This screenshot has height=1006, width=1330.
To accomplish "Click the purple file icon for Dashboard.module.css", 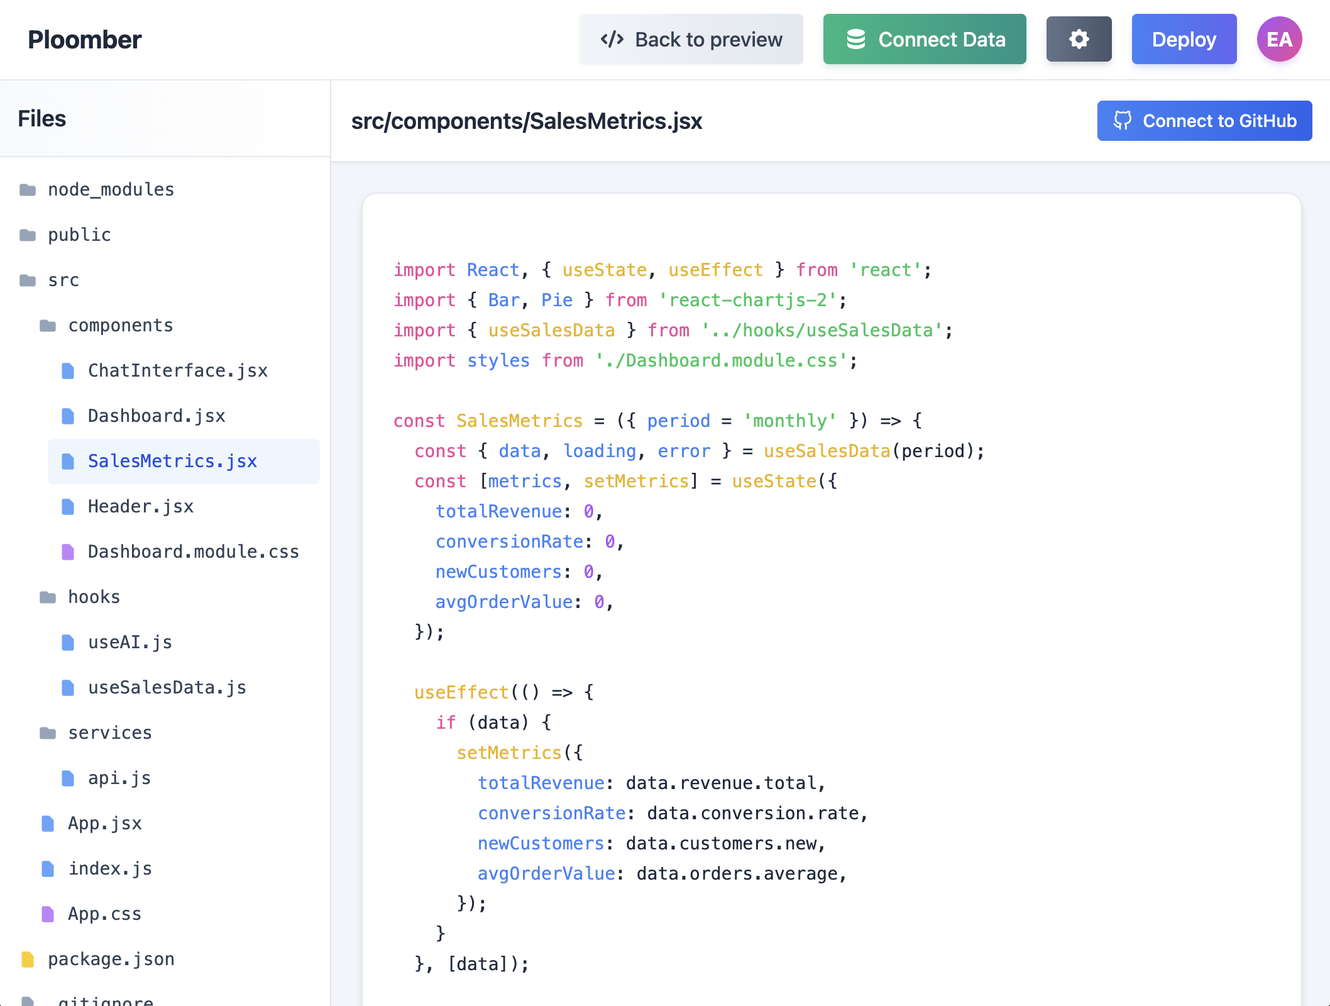I will (68, 551).
